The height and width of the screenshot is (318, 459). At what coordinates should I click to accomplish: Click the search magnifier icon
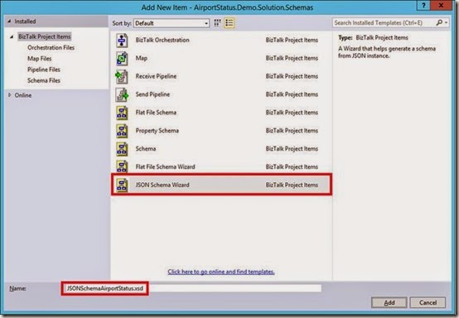[x=439, y=22]
